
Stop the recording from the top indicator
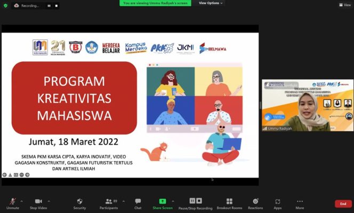click(x=56, y=6)
